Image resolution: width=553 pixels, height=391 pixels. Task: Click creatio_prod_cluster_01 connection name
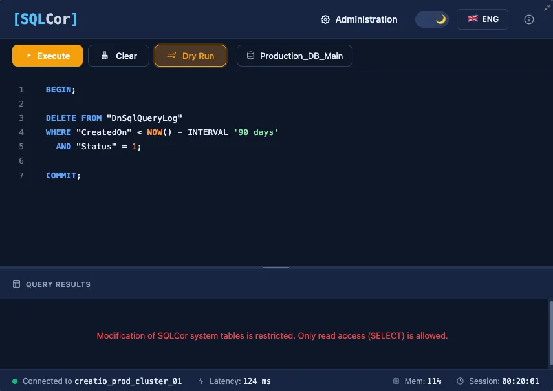coord(128,381)
